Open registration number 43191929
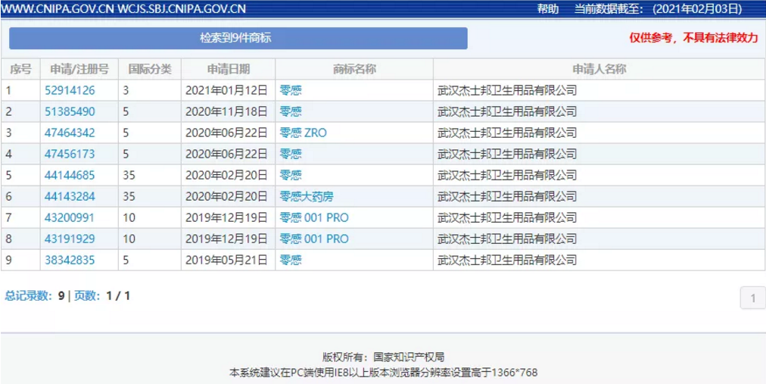This screenshot has height=384, width=766. pos(70,239)
